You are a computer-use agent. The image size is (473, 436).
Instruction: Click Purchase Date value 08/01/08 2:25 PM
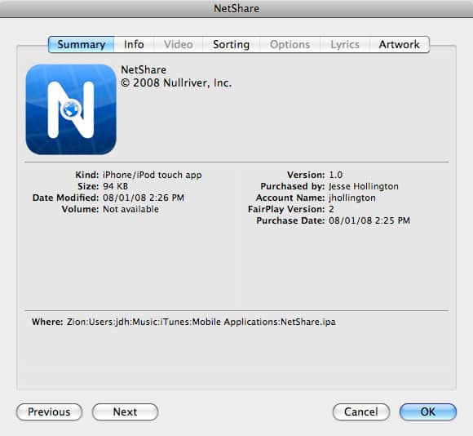click(369, 220)
